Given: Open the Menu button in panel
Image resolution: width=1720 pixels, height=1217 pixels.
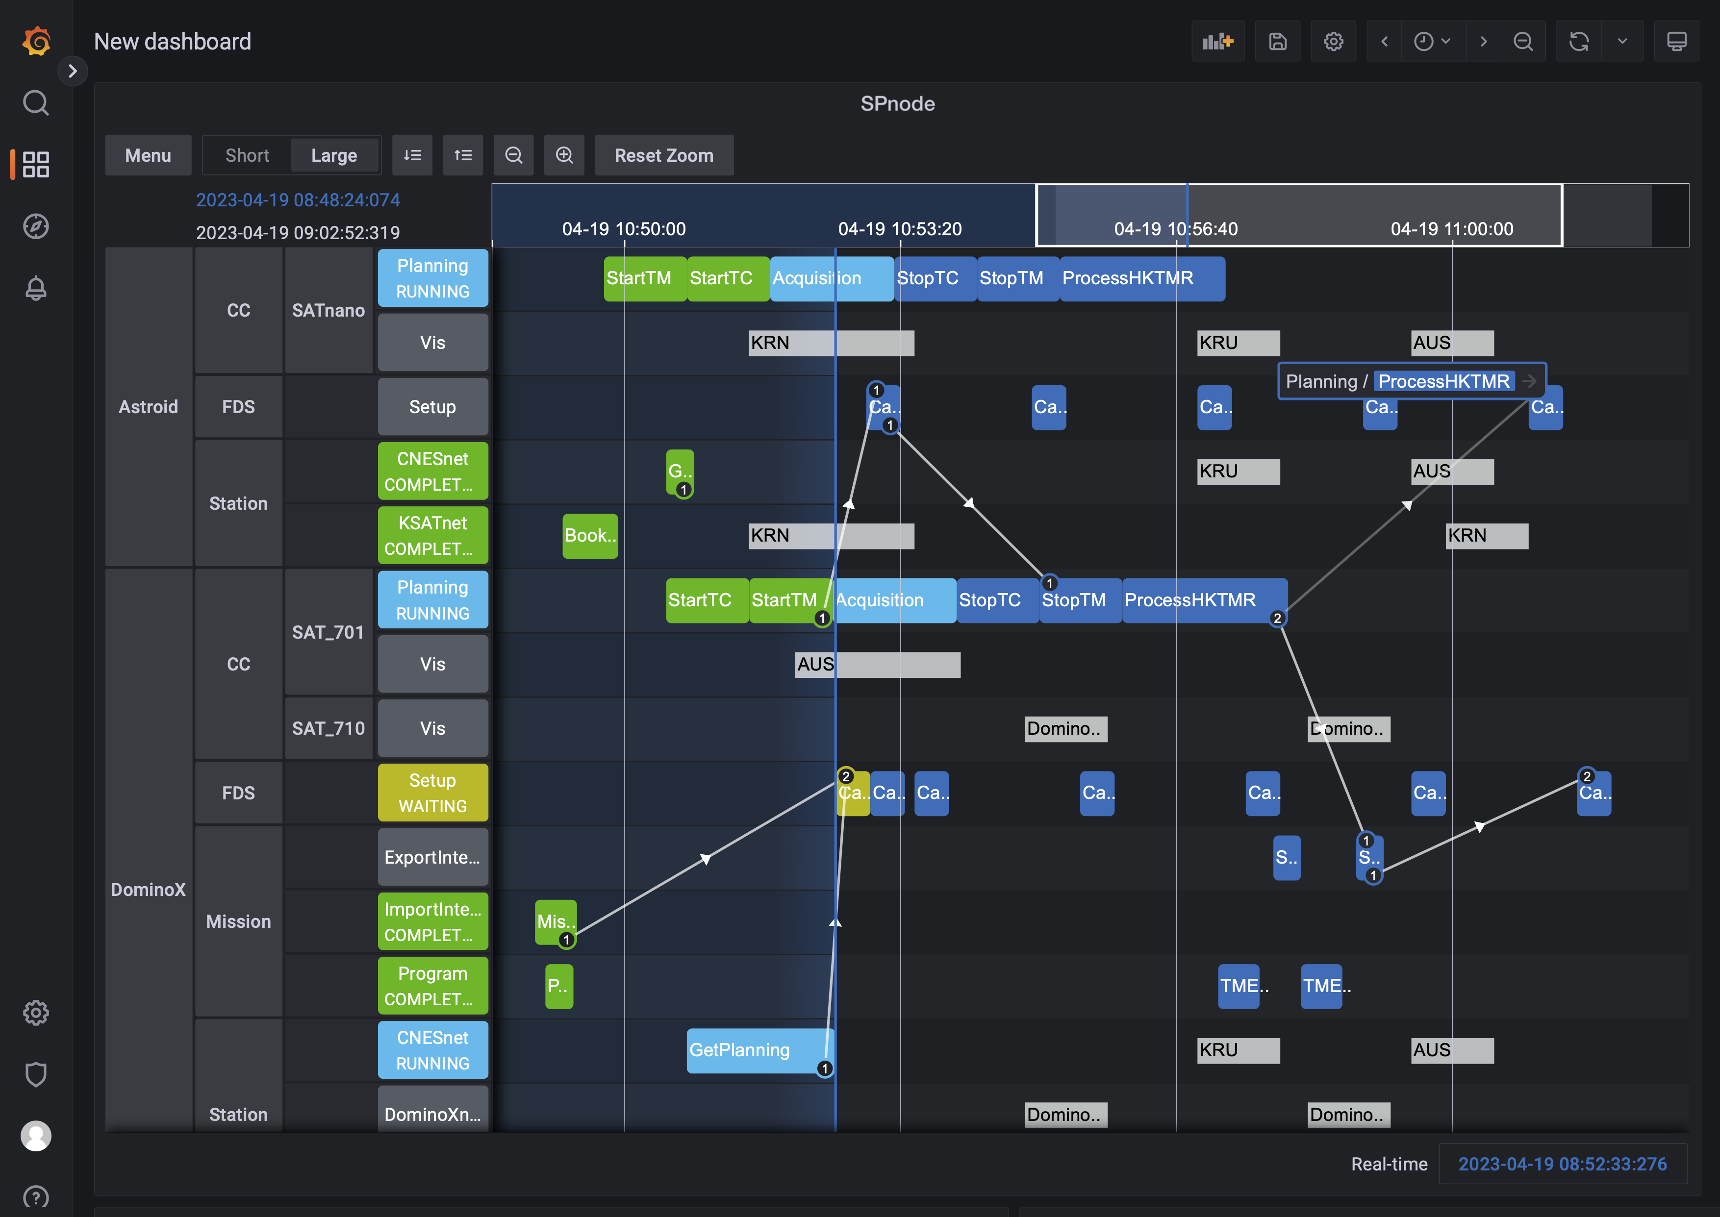Looking at the screenshot, I should point(148,155).
